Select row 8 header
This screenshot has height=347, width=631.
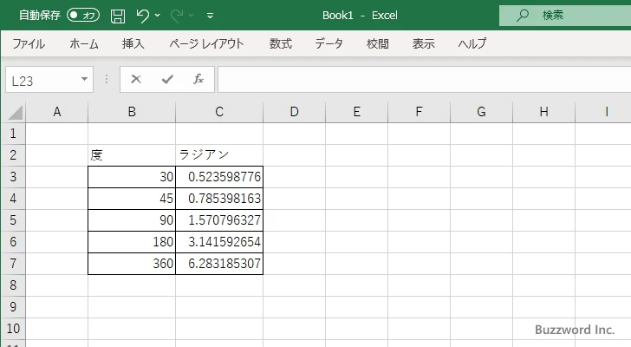click(x=13, y=285)
